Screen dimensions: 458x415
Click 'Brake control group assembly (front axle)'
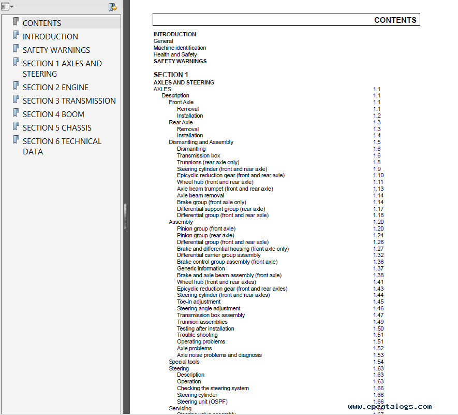click(x=227, y=262)
